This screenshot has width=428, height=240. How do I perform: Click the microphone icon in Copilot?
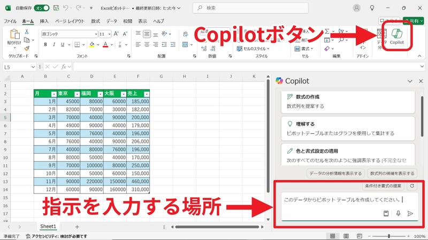point(398,214)
